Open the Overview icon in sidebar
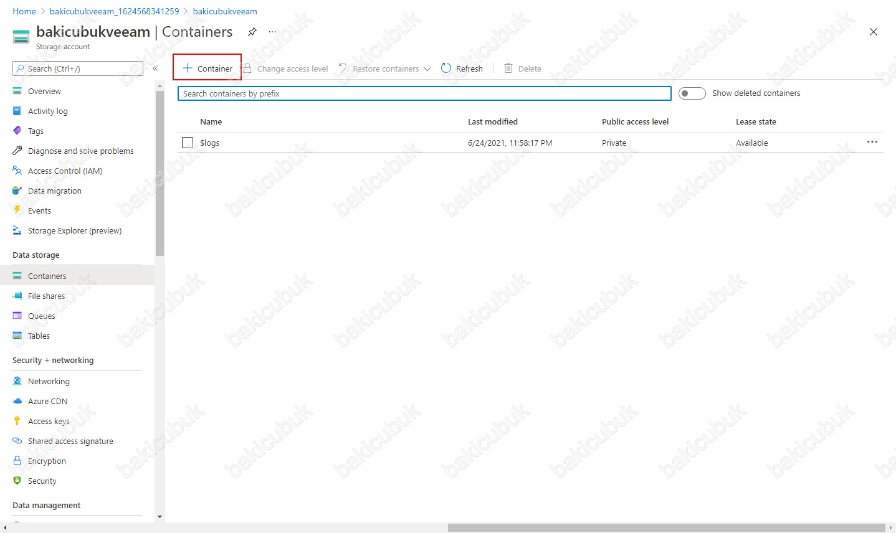896x533 pixels. pos(17,91)
